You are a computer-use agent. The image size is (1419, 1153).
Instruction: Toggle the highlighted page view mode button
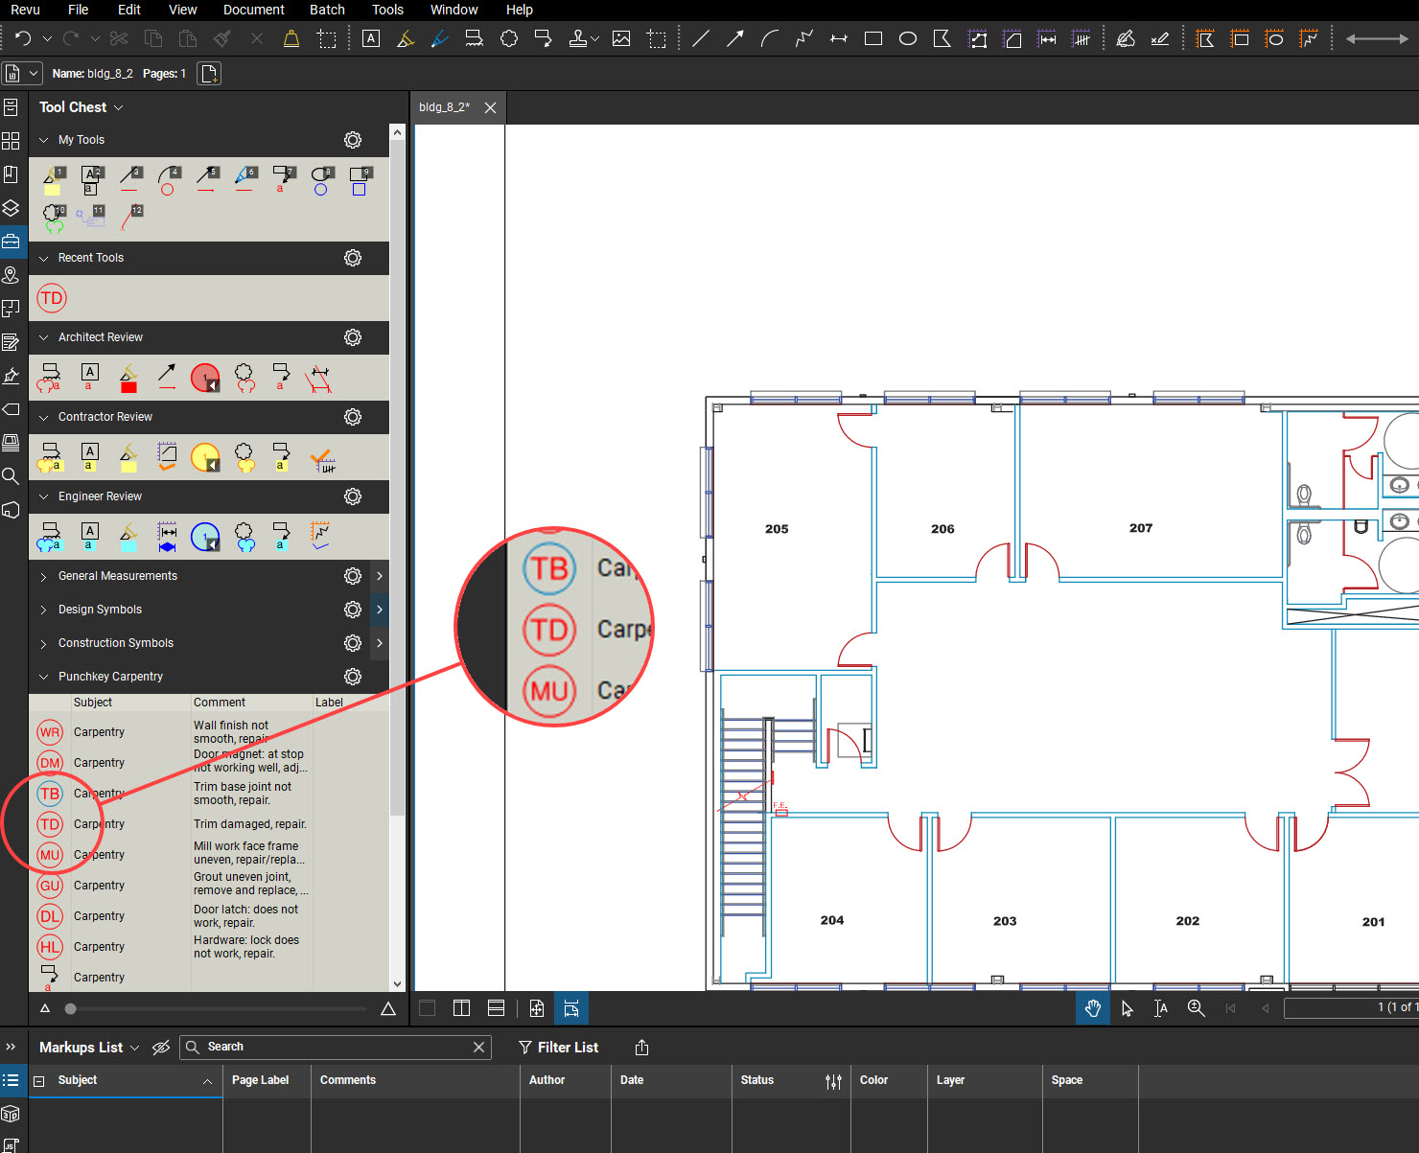[x=571, y=1008]
